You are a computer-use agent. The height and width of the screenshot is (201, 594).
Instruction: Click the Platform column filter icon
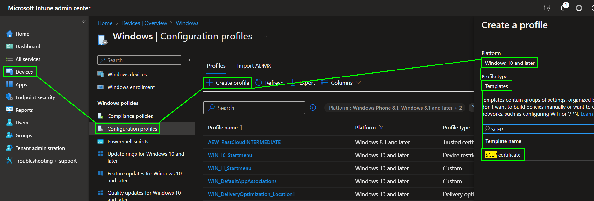point(381,127)
